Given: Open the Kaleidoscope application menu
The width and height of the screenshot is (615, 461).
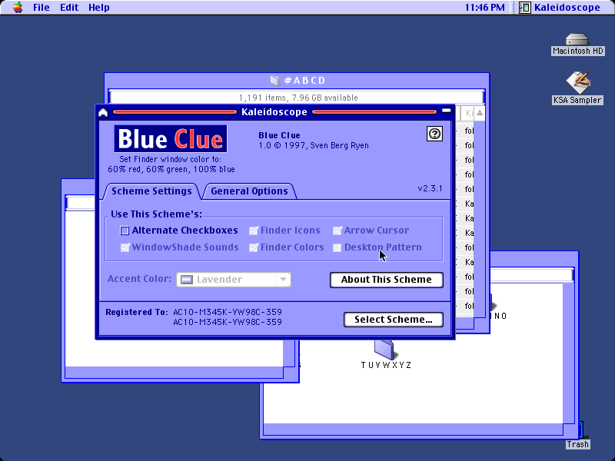Looking at the screenshot, I should [560, 8].
